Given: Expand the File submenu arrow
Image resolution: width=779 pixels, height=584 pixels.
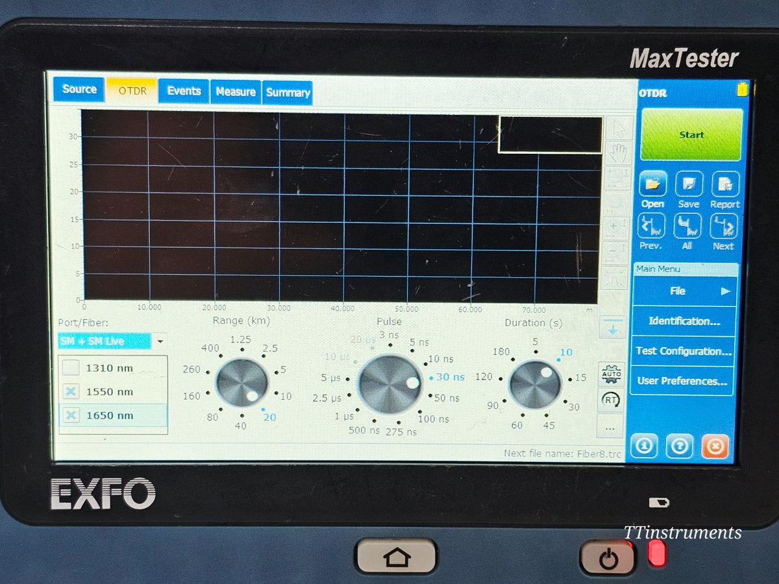Looking at the screenshot, I should coord(725,291).
